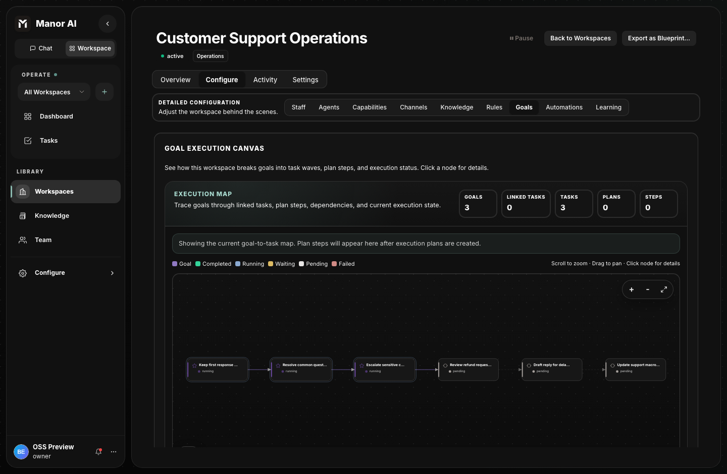Open the Activity tab

265,80
